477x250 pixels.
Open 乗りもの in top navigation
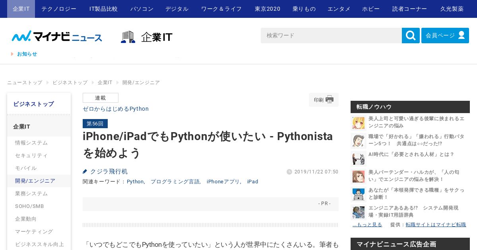tap(304, 9)
